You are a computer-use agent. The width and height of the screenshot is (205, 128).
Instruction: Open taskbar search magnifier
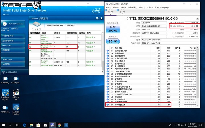(x=10, y=125)
